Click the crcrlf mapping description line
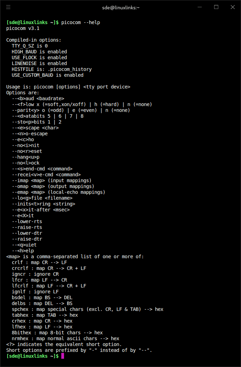This screenshot has width=241, height=367. click(49, 268)
